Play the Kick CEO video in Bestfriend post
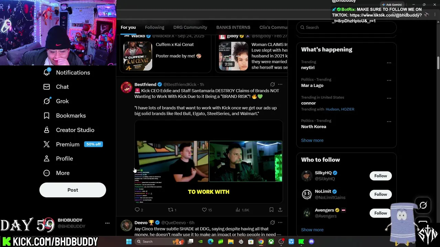The width and height of the screenshot is (440, 247). coord(209,161)
